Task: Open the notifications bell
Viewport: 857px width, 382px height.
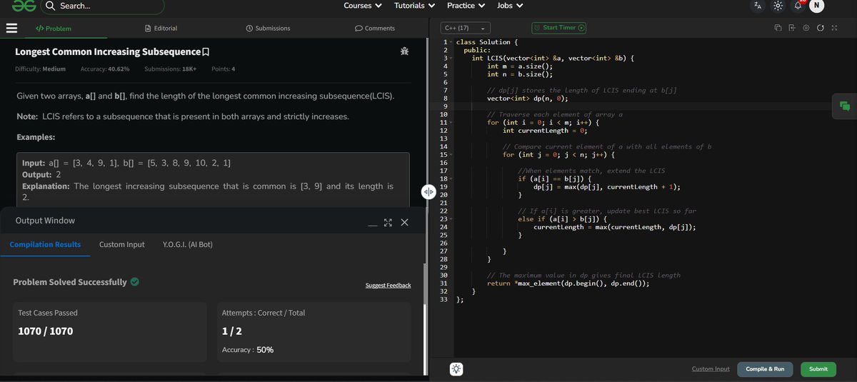Action: 799,6
